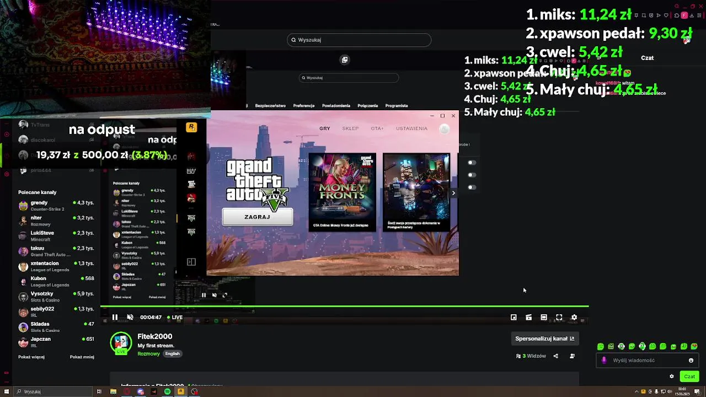
Task: Enable theatre mode icon in player controls
Action: click(x=544, y=317)
